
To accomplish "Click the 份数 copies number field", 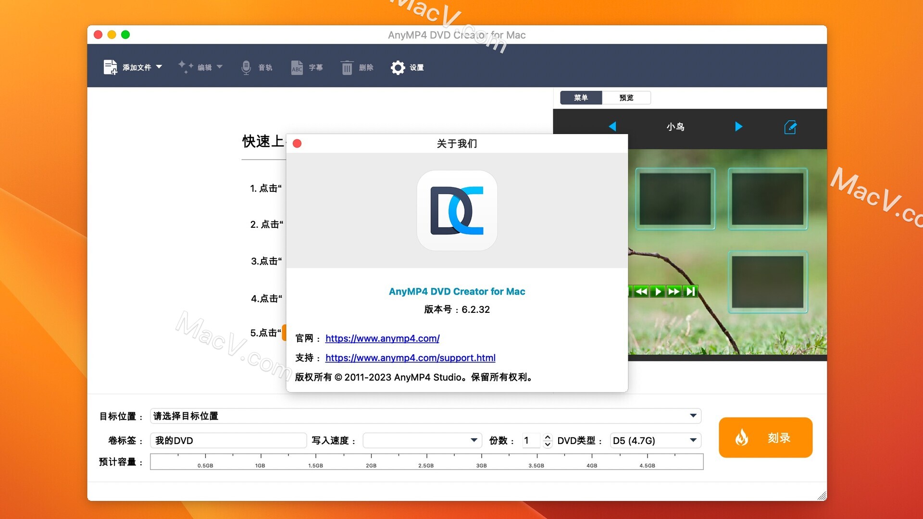I will (531, 441).
